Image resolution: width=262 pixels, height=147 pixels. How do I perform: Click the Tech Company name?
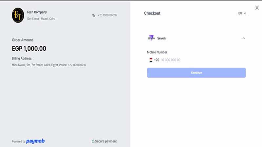[37, 12]
